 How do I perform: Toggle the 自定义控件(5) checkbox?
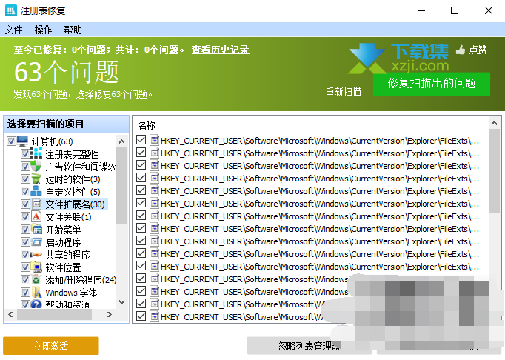[x=25, y=191]
